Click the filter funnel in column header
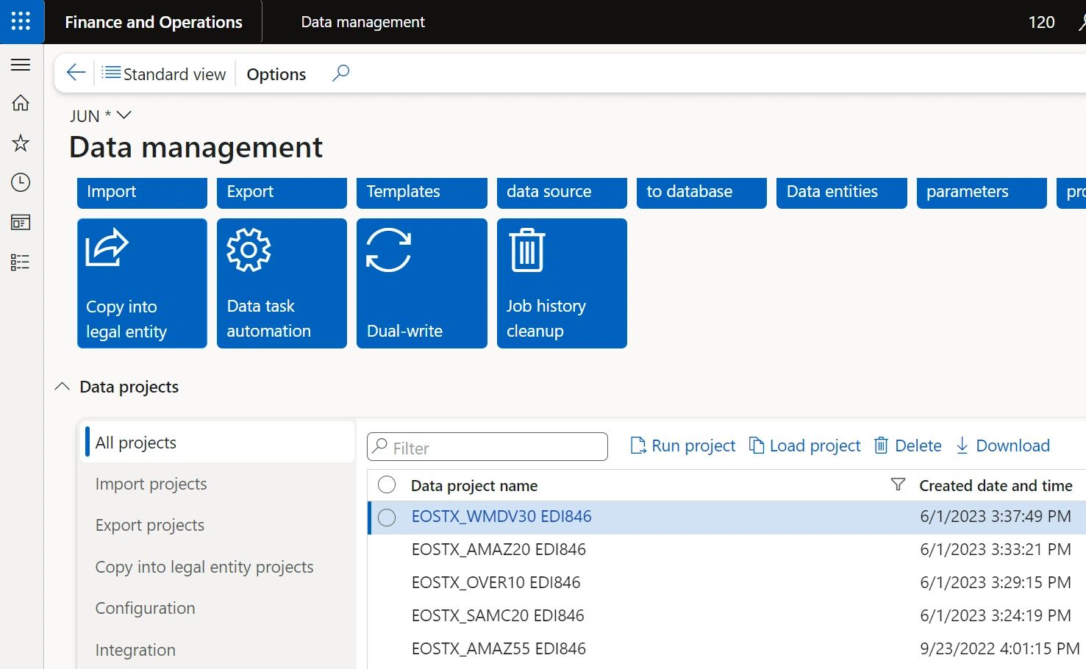The image size is (1086, 669). pos(898,484)
